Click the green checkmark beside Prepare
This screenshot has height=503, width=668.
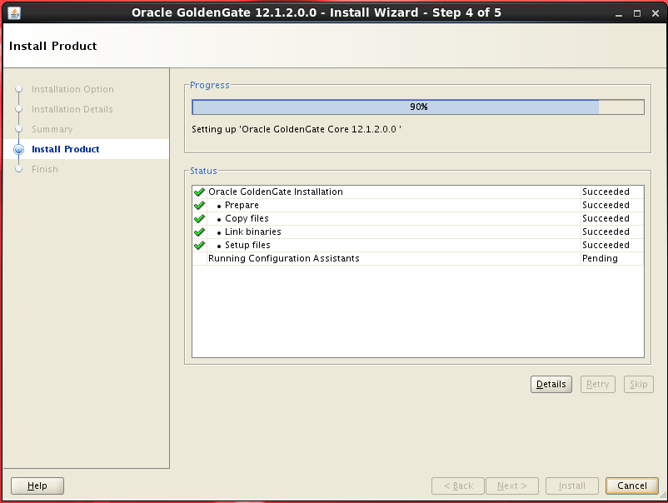(x=199, y=206)
